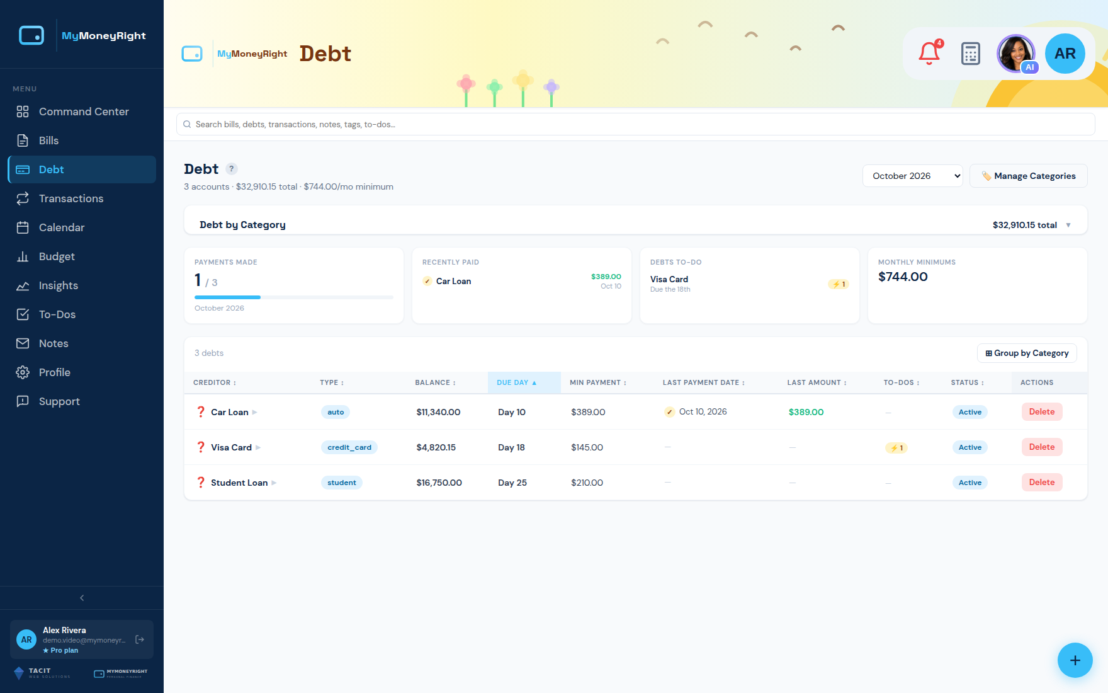Delete the Visa Card debt
1108x693 pixels.
coord(1042,447)
